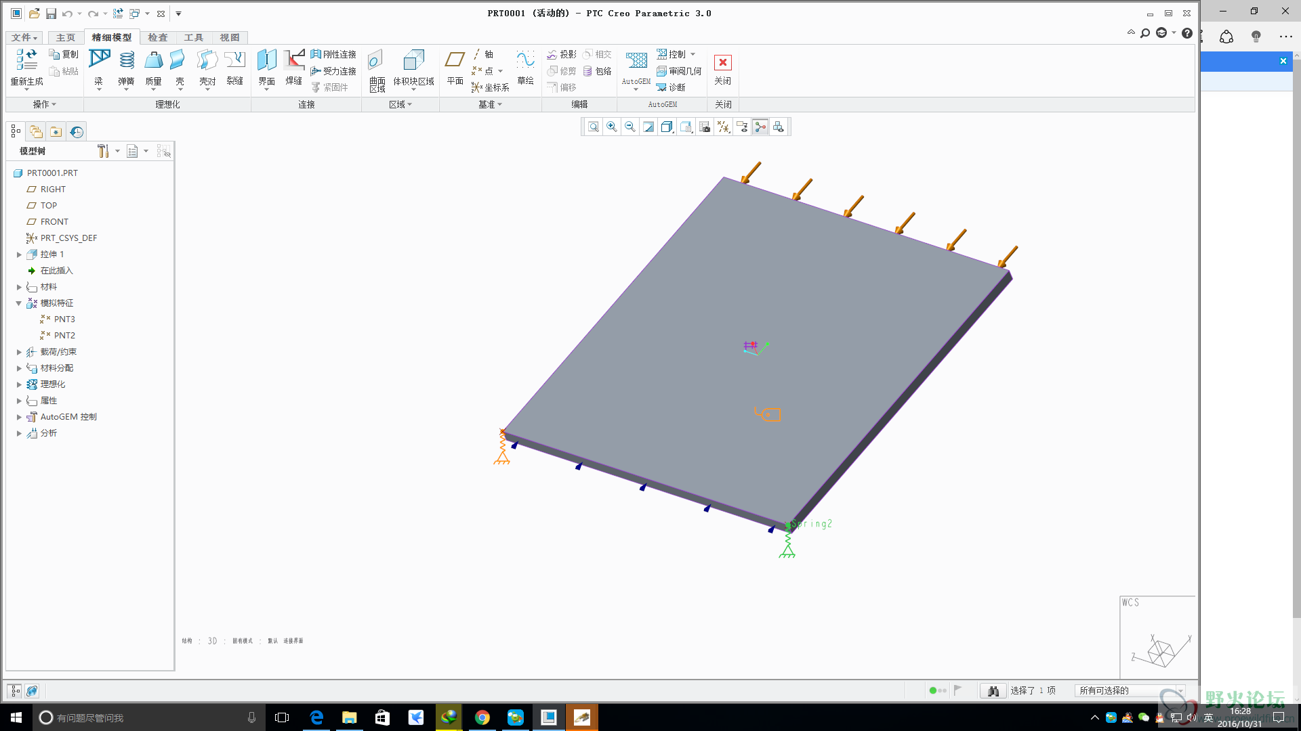The height and width of the screenshot is (731, 1301).
Task: Switch to the Folder Browser panel icon
Action: click(36, 131)
